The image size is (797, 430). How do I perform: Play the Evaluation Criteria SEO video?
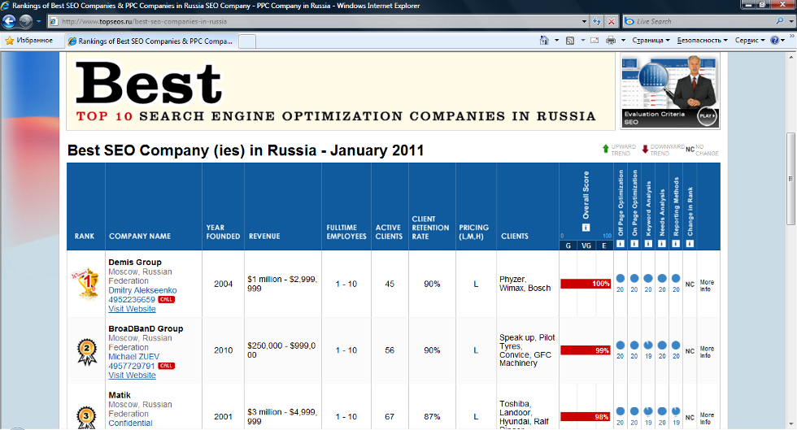[707, 116]
